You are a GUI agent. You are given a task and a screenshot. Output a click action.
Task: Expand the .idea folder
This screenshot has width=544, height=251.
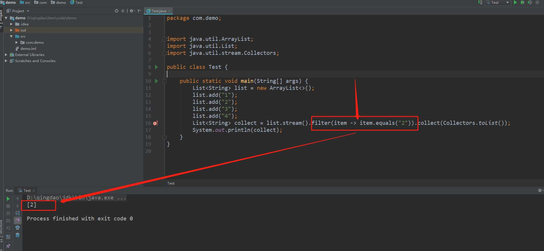point(11,24)
